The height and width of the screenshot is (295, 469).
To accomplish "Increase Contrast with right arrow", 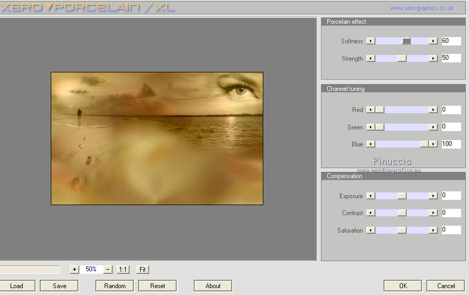I will click(433, 213).
